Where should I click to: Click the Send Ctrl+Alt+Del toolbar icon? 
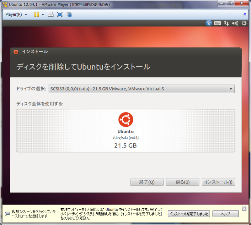tap(51, 14)
